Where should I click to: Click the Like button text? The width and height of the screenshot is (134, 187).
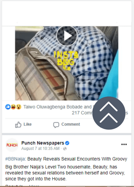[28, 124]
